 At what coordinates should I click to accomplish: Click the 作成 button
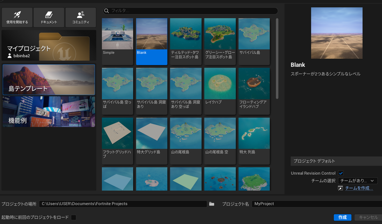click(x=343, y=217)
